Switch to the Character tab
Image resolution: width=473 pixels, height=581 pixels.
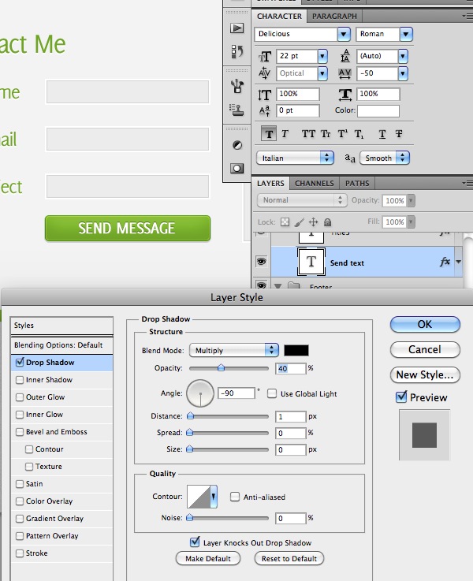coord(279,17)
